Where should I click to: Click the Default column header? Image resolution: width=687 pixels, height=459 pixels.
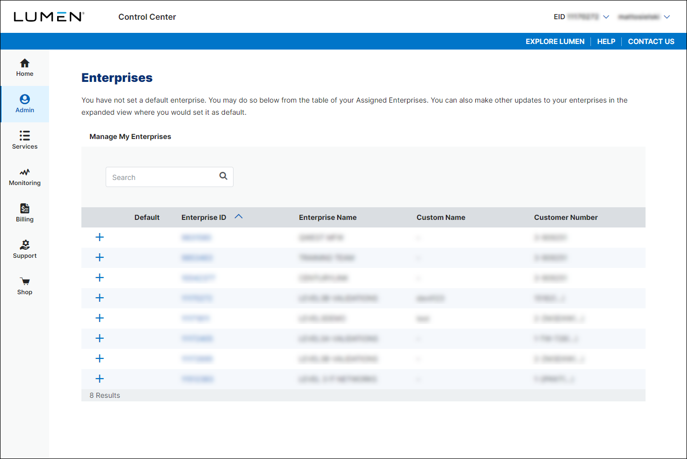147,217
